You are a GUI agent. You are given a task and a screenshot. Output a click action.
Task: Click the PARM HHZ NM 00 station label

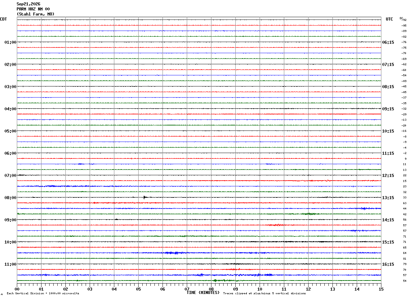(33, 9)
